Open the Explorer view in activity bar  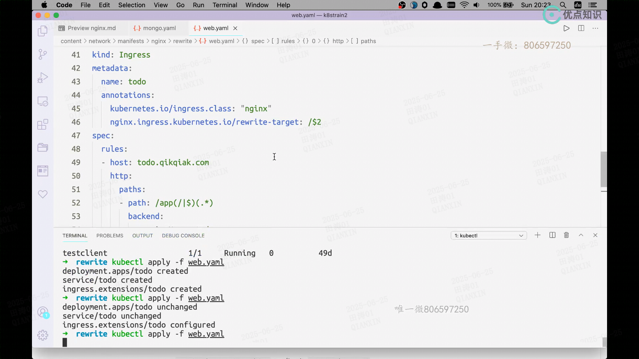tap(43, 31)
